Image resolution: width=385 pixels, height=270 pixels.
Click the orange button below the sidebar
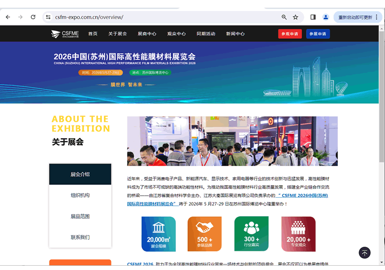click(x=80, y=262)
